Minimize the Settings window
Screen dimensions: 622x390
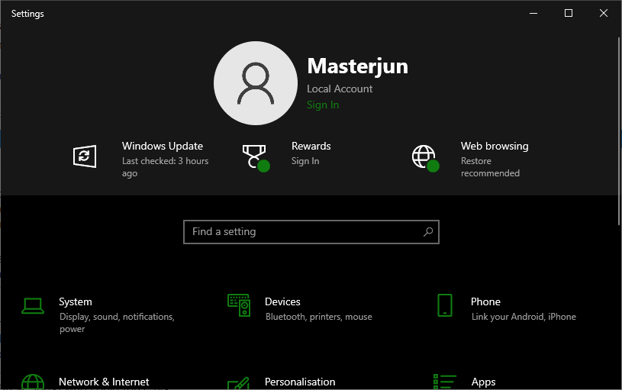(x=533, y=13)
